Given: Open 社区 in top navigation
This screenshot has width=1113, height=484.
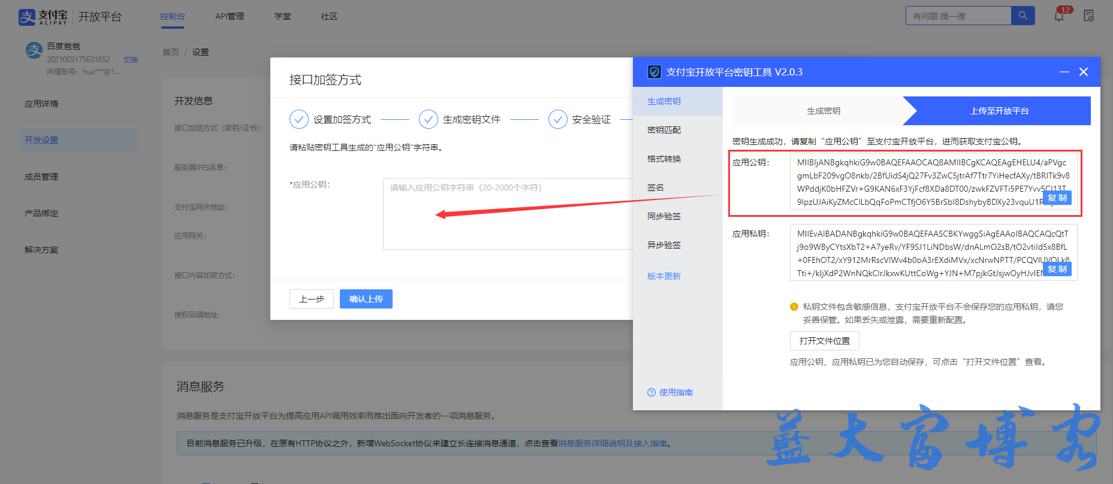Looking at the screenshot, I should (x=330, y=16).
